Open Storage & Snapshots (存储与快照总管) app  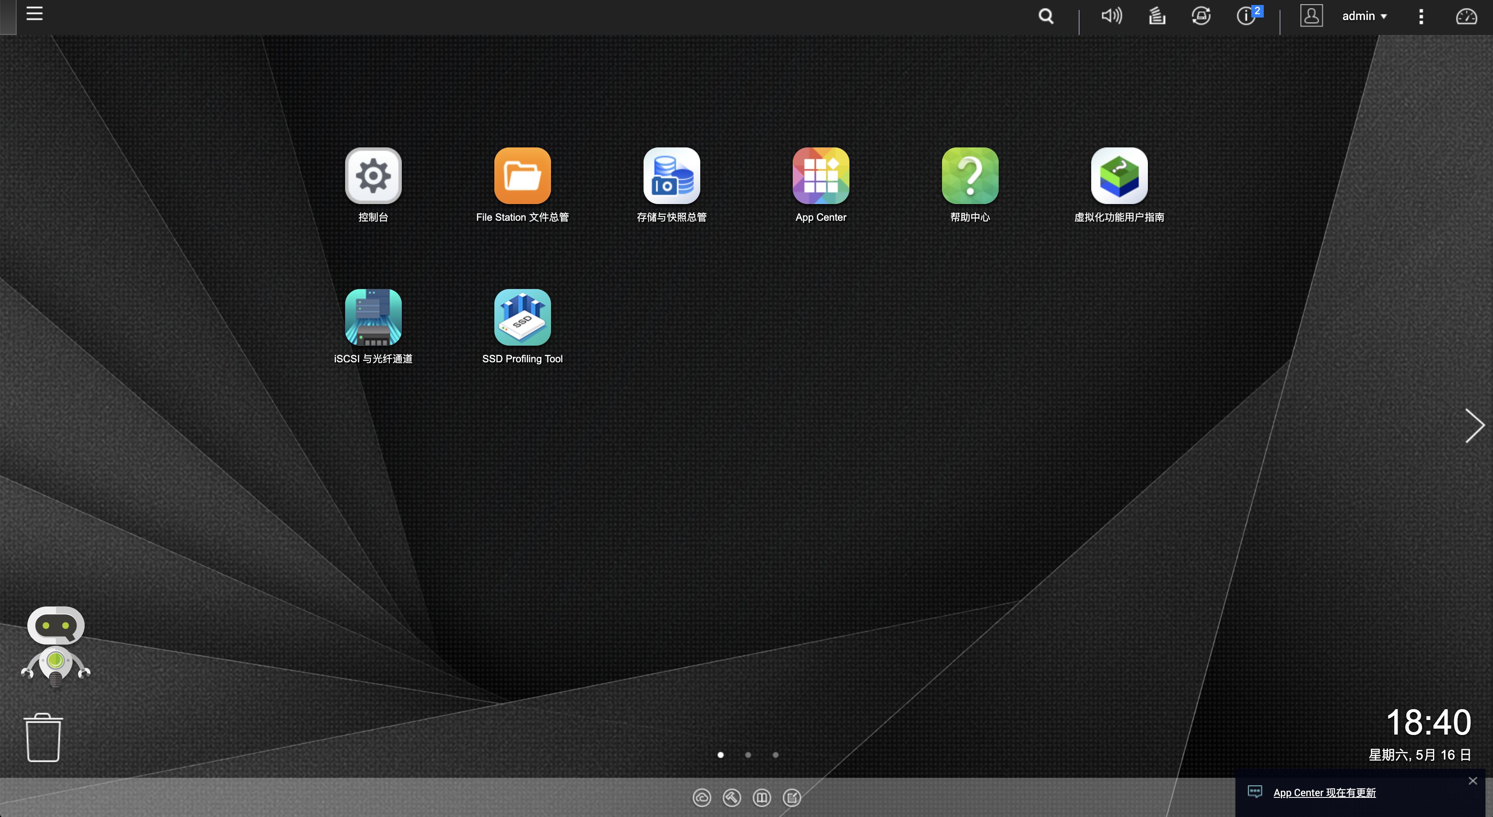(671, 176)
